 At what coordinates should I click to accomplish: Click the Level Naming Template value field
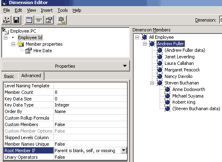(90, 86)
